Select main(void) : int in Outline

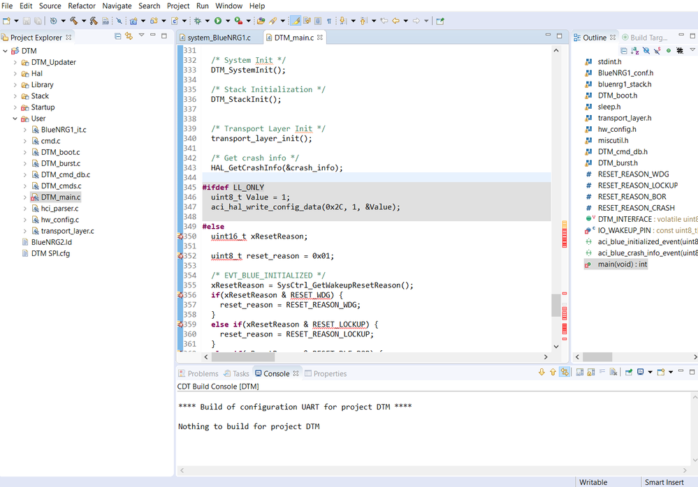[616, 264]
